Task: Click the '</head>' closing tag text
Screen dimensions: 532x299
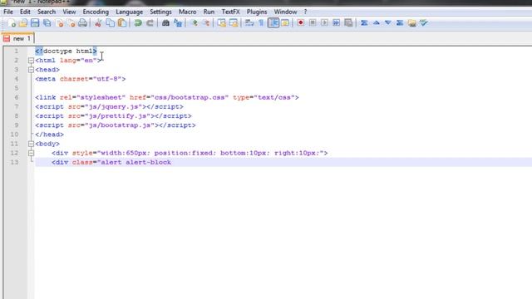Action: 49,135
